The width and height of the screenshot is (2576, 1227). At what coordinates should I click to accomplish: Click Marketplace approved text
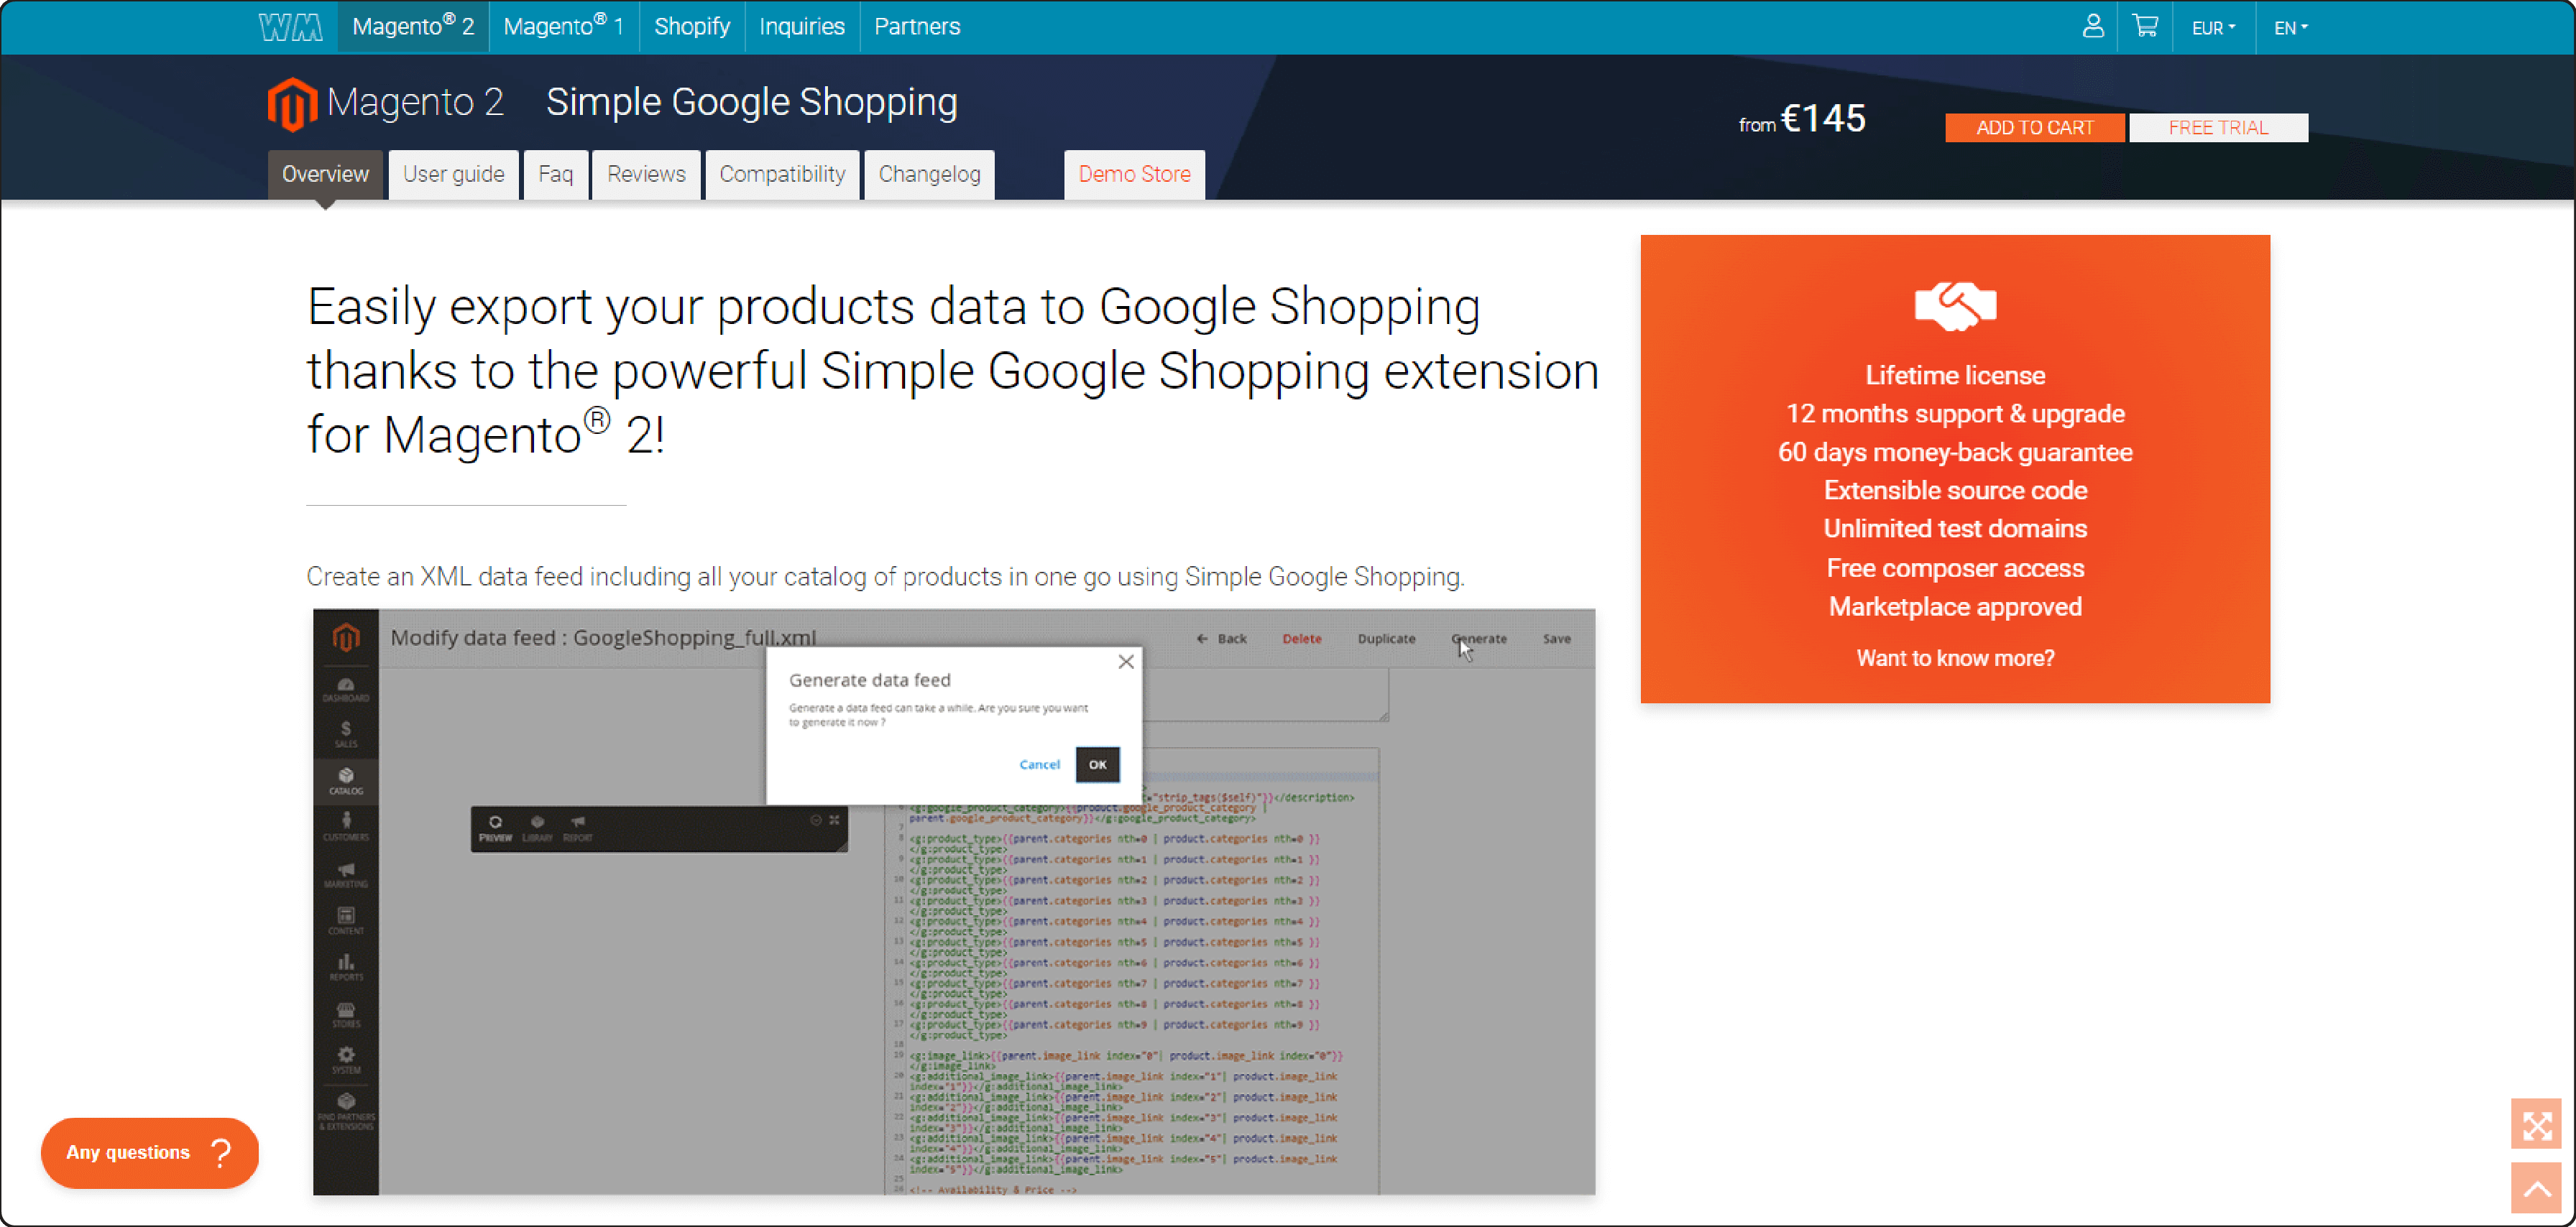(x=1954, y=608)
